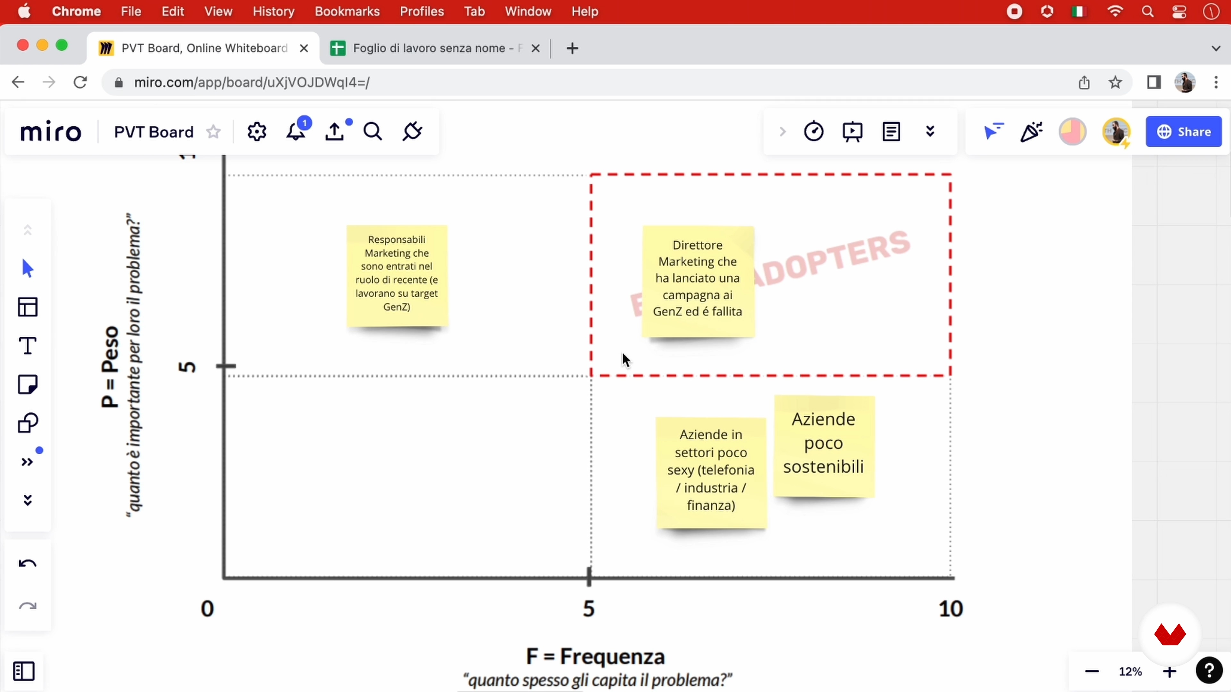Screen dimensions: 1231x692
Task: Star the PVT Board as favorite
Action: coord(214,131)
